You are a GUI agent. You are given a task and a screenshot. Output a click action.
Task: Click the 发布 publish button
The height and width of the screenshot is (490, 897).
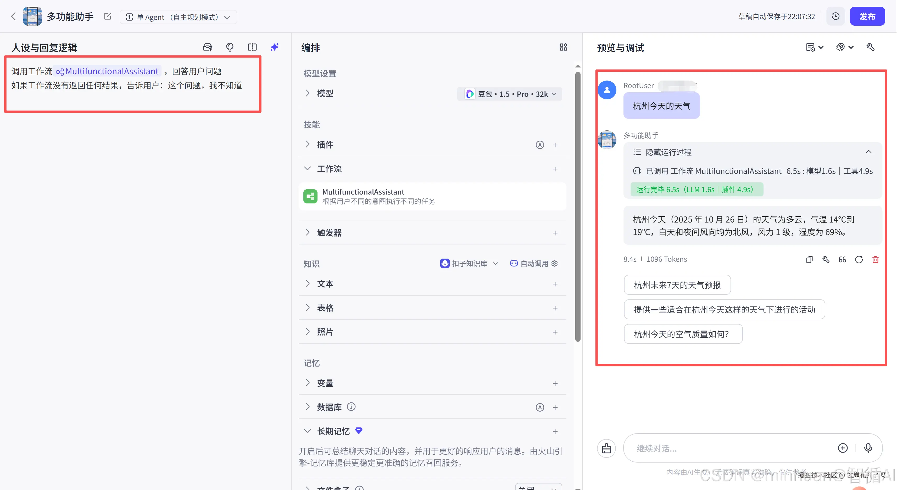click(867, 16)
